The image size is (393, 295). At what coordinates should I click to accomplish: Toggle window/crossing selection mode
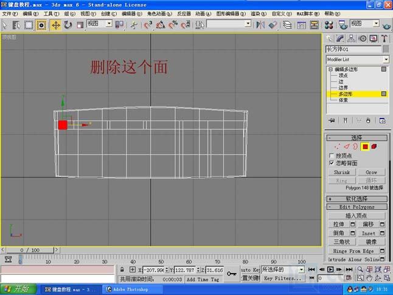click(41, 25)
